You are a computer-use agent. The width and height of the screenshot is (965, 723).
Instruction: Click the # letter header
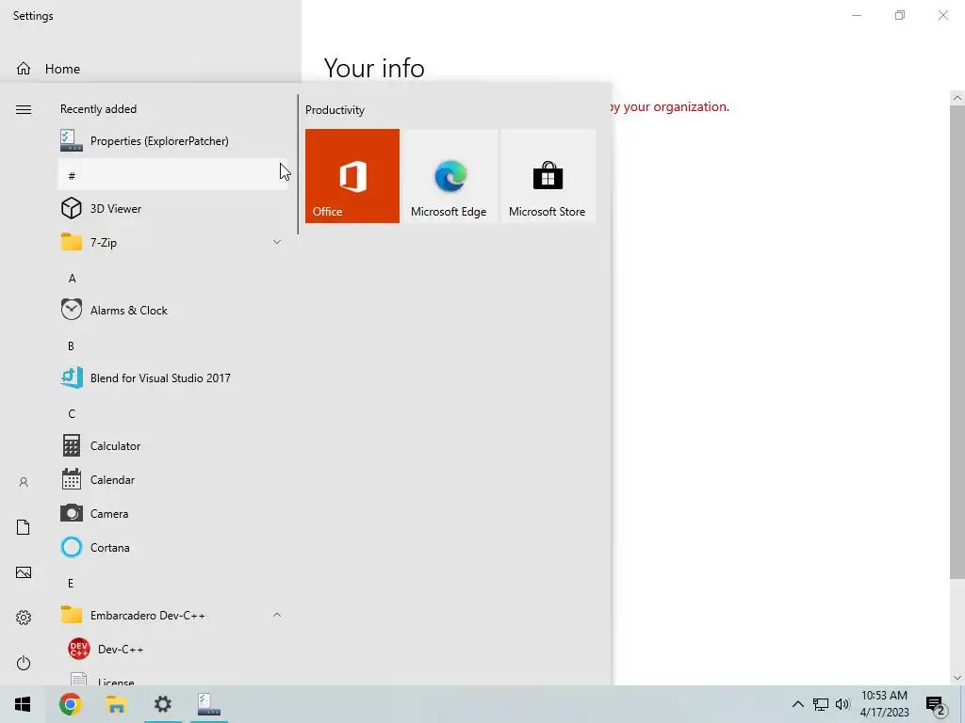point(172,174)
